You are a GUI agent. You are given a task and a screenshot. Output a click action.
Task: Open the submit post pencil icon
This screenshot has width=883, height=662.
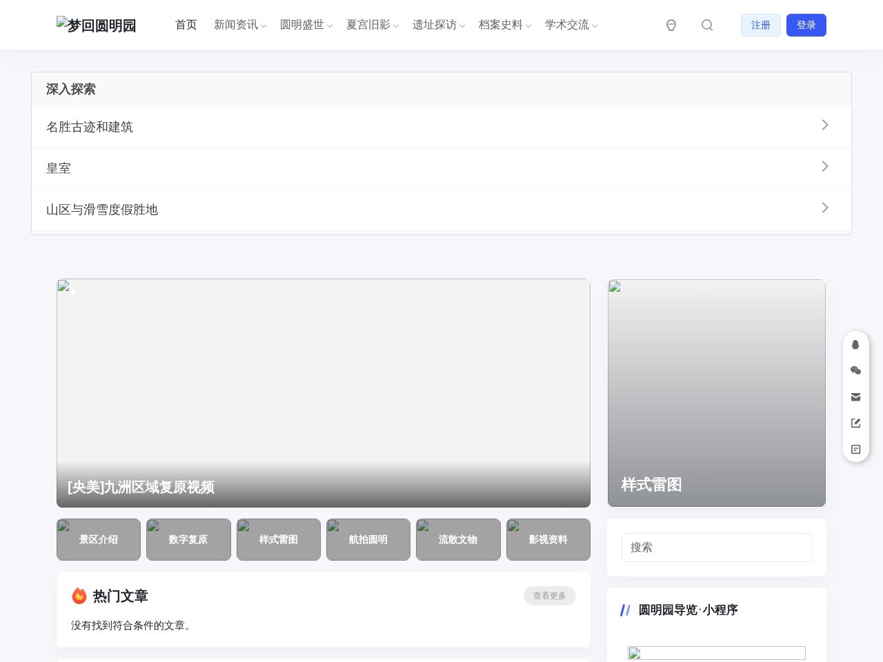(856, 423)
